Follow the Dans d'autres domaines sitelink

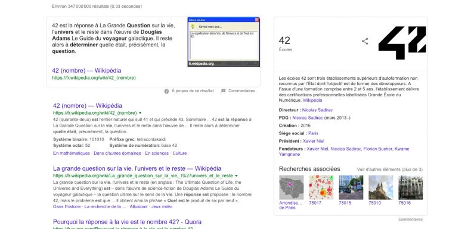point(117,153)
